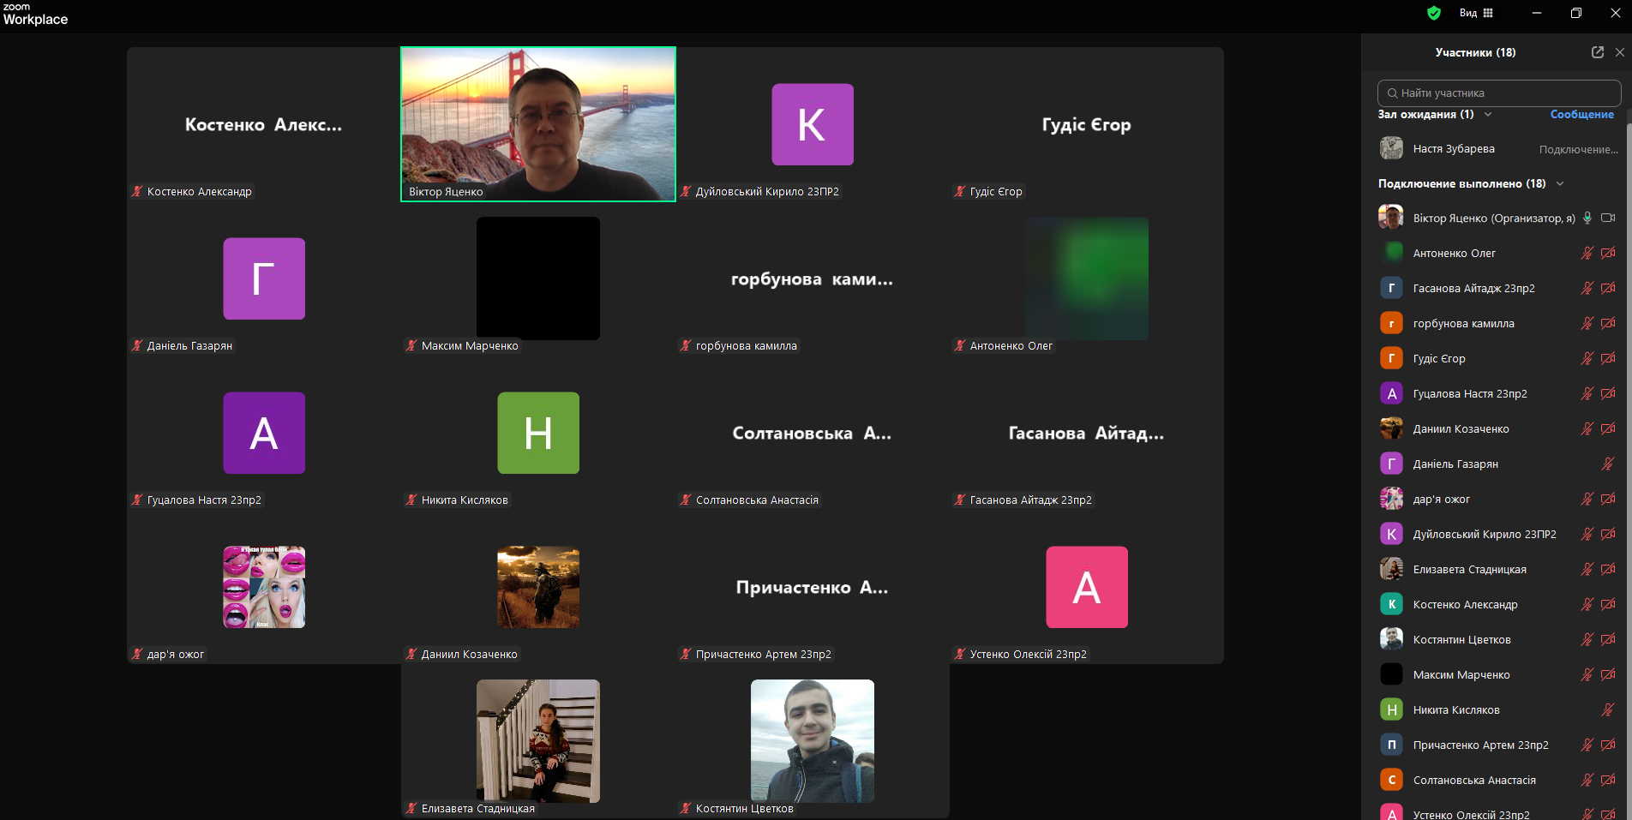Viewport: 1632px width, 820px height.
Task: Pop out the participants panel
Action: (1598, 52)
